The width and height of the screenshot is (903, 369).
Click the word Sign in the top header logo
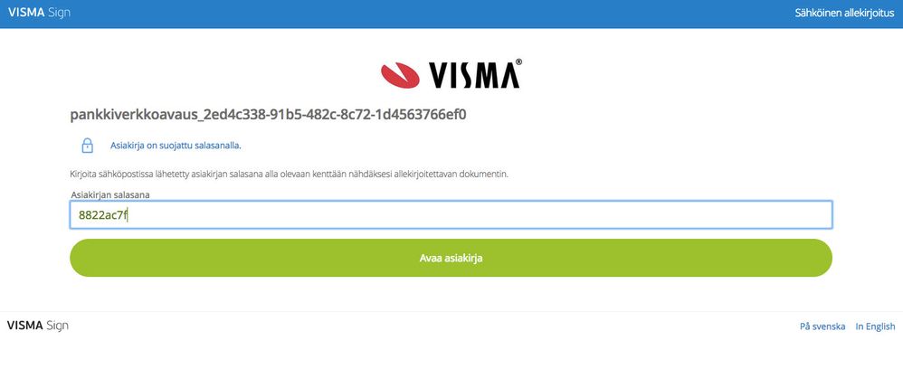pyautogui.click(x=60, y=13)
